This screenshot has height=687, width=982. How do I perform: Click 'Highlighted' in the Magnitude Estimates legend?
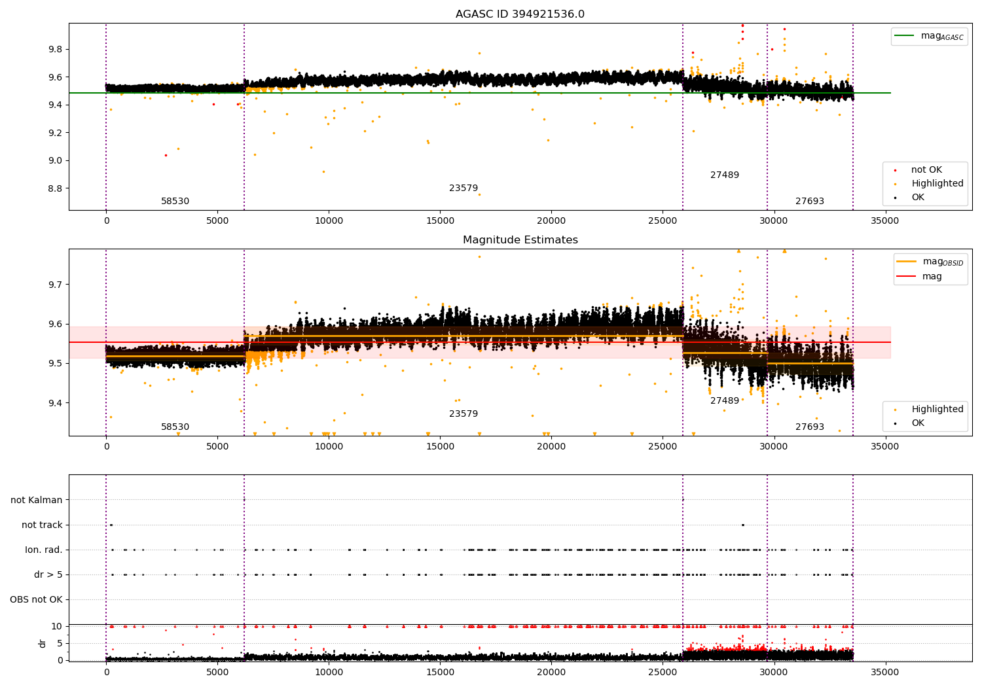(x=937, y=410)
